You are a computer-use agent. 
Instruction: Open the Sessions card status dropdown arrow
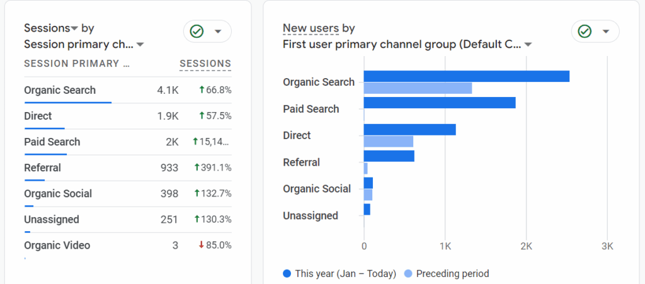[x=218, y=31]
